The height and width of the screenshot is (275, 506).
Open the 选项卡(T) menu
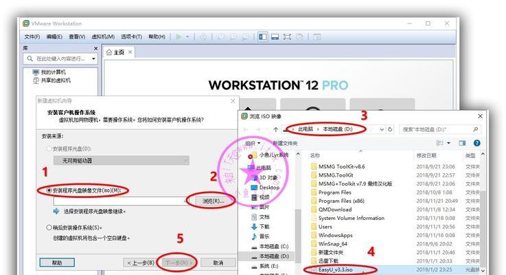pyautogui.click(x=131, y=37)
